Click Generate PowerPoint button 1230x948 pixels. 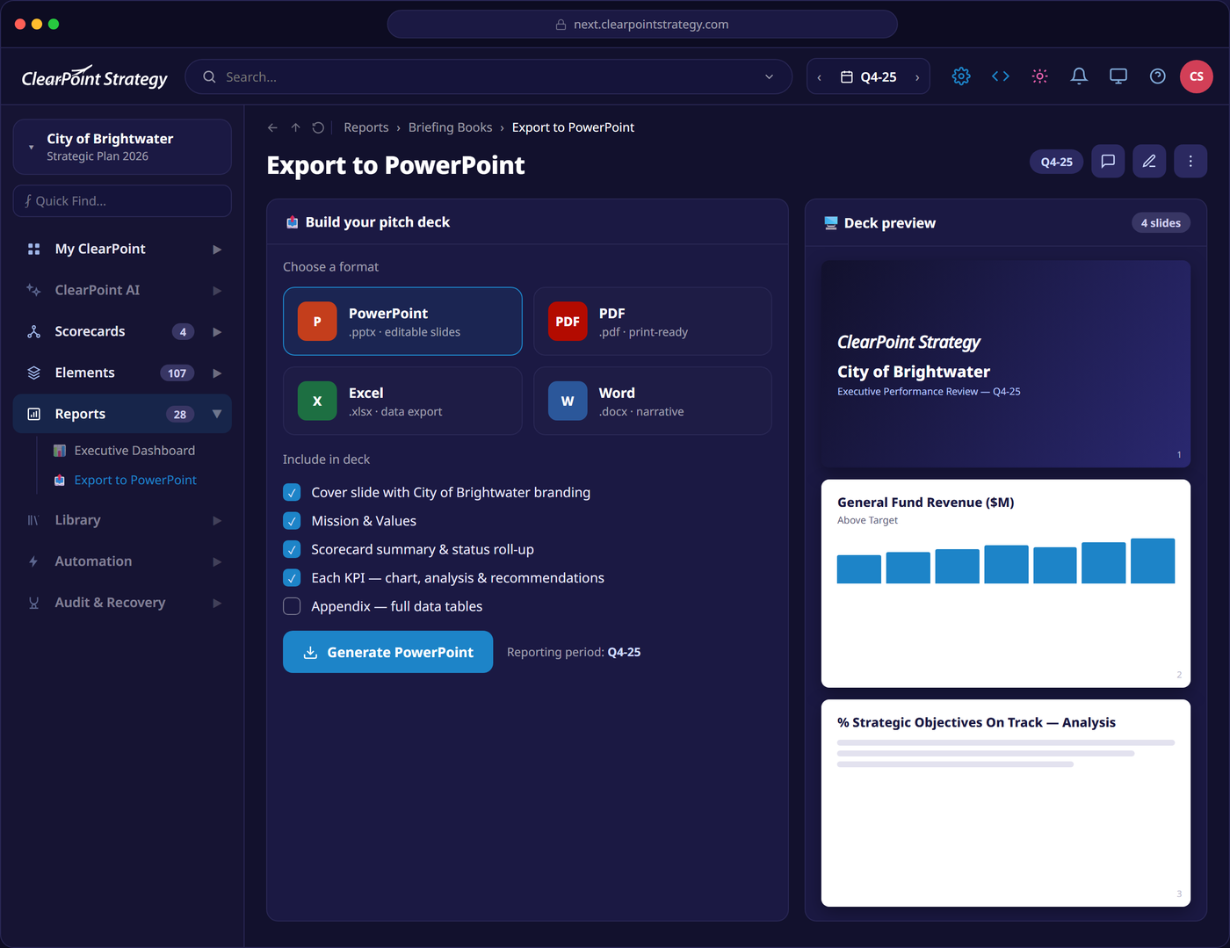[x=387, y=653]
